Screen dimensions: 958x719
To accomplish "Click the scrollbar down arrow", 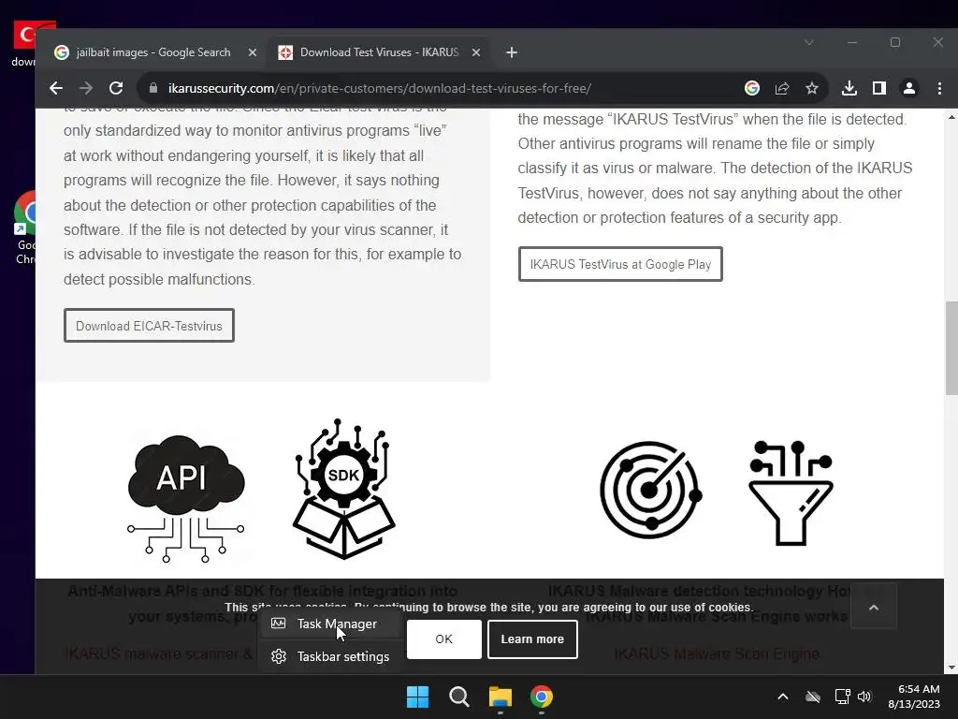I will click(951, 667).
